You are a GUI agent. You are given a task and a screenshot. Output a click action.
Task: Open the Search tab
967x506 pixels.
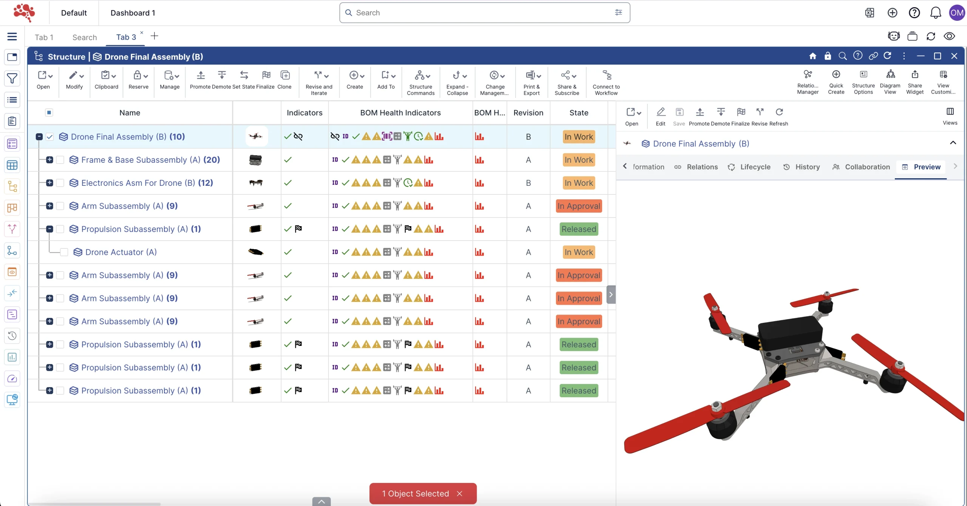pos(85,37)
